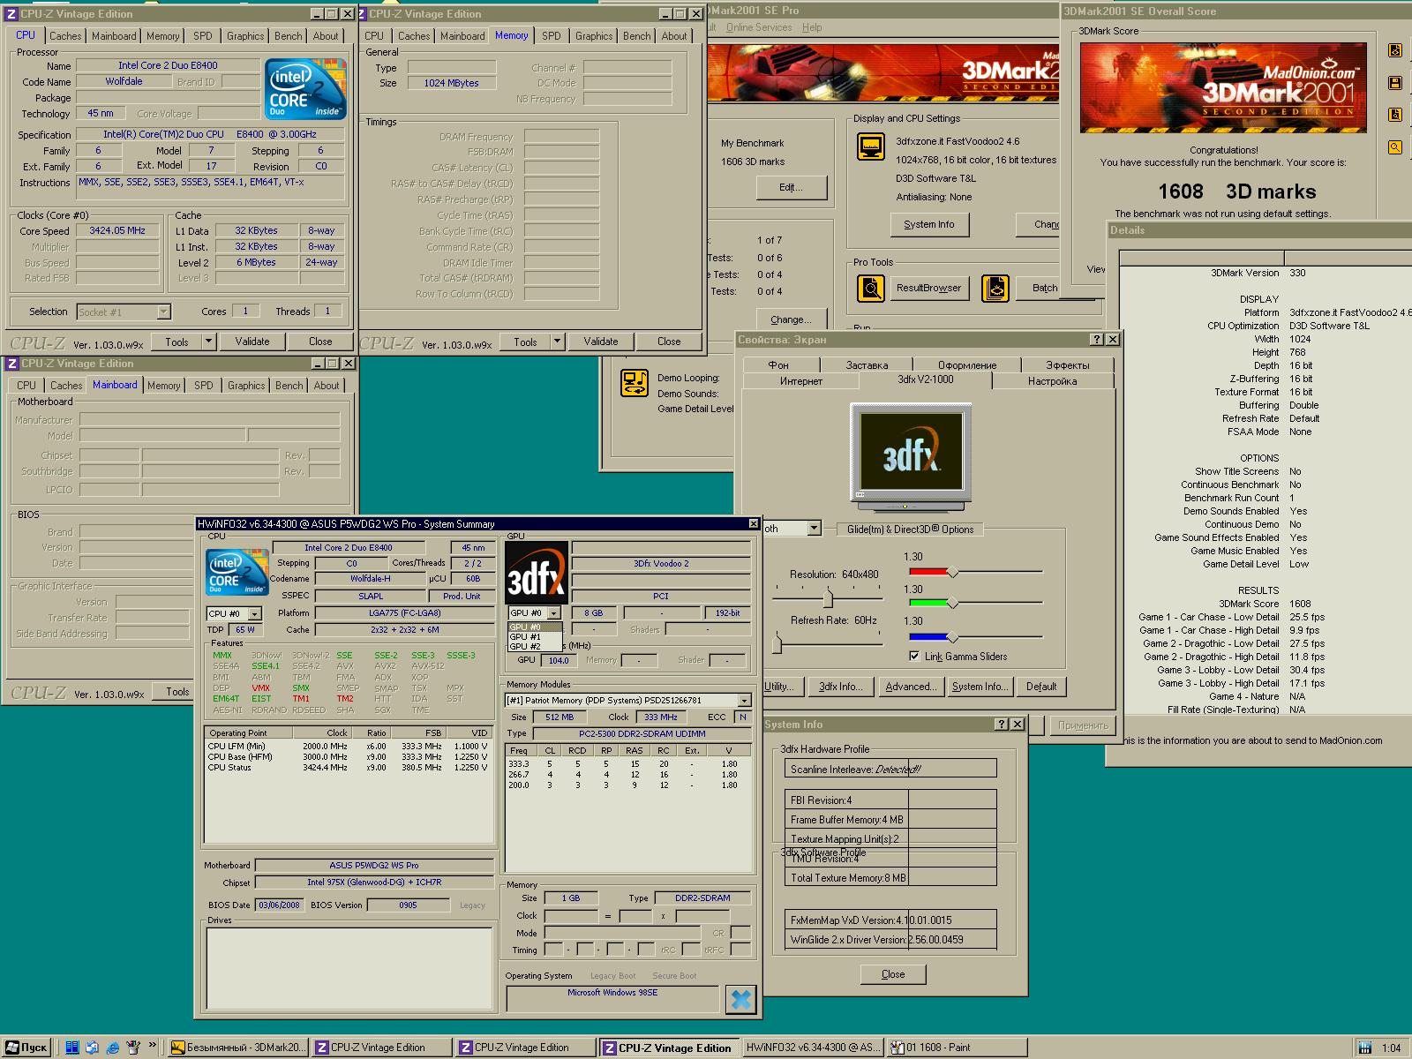Open the SPD tab in CPU-Z Memory window

(552, 36)
